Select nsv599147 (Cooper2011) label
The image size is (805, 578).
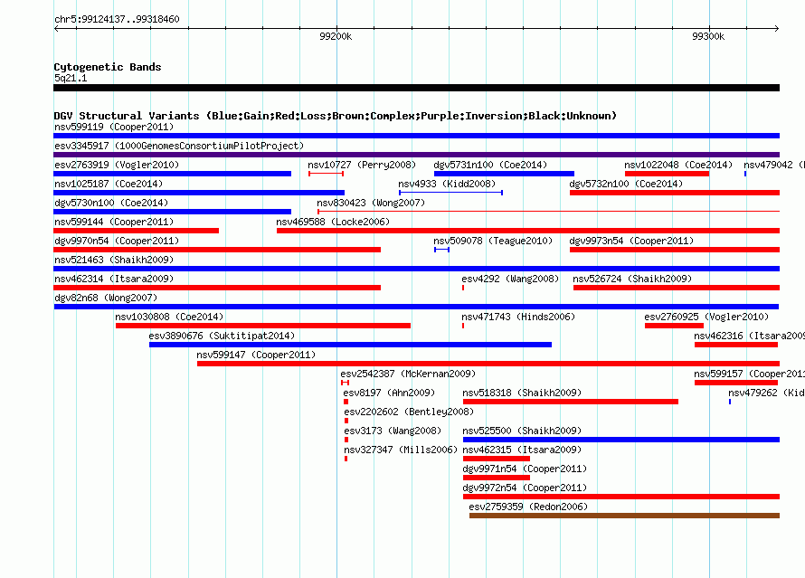256,355
